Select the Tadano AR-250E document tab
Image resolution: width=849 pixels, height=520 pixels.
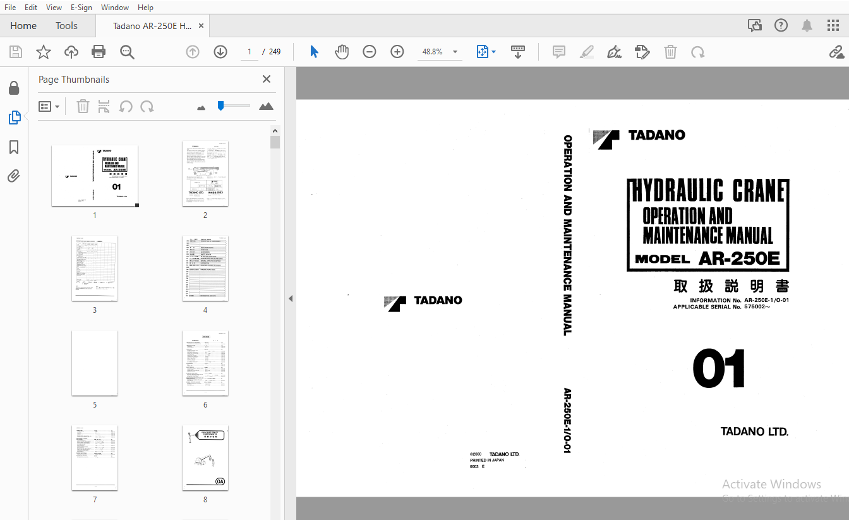(152, 26)
